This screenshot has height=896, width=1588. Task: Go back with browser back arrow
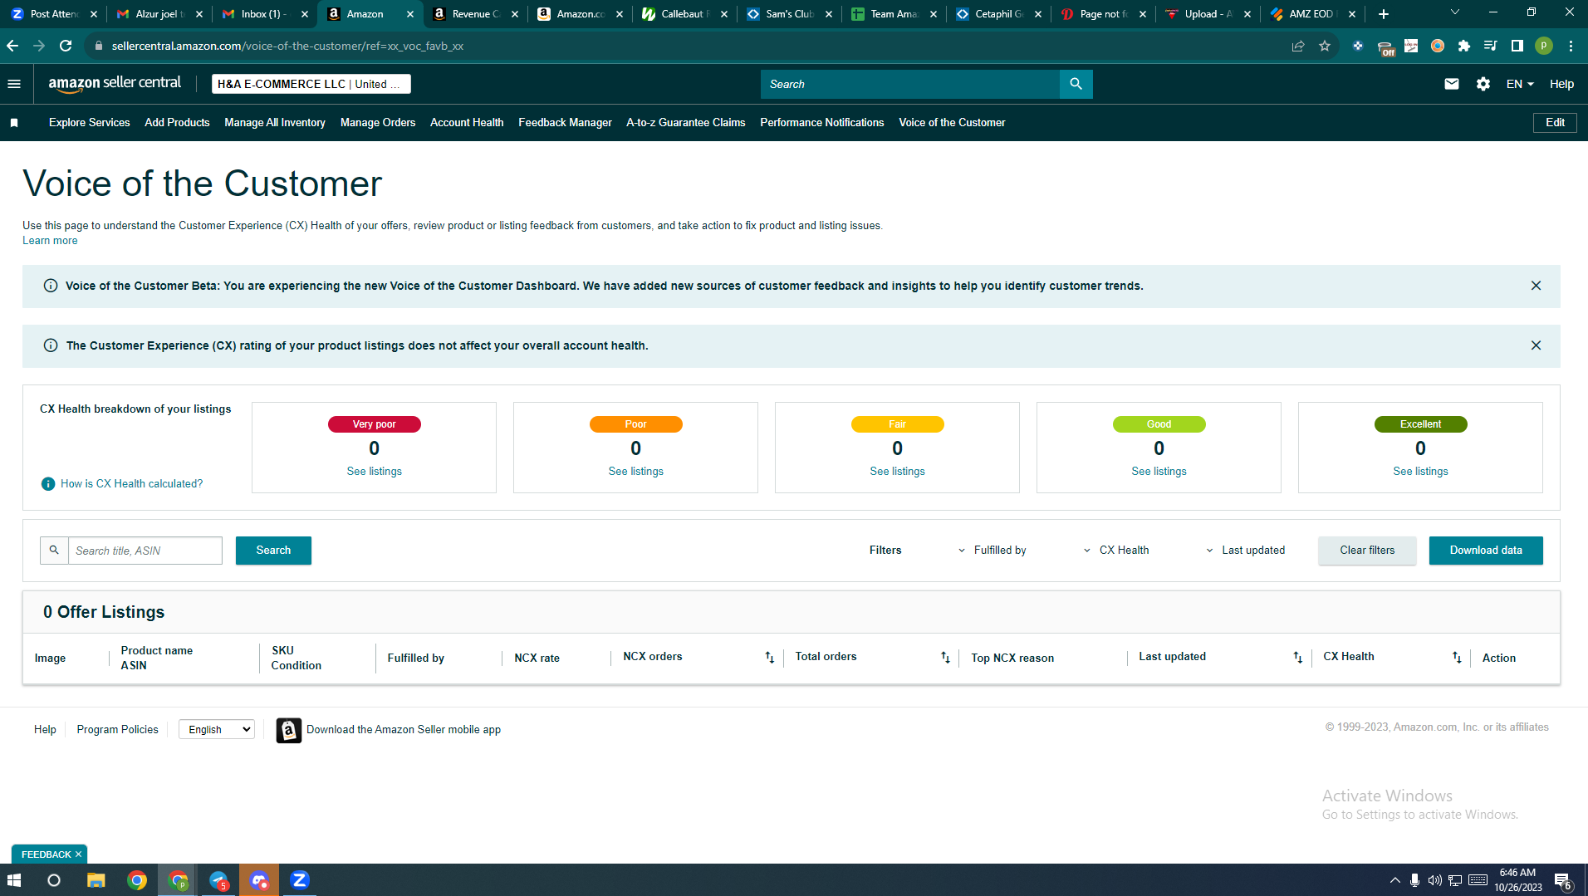coord(12,46)
